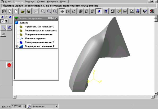Toggle shaded display mode

99,11
